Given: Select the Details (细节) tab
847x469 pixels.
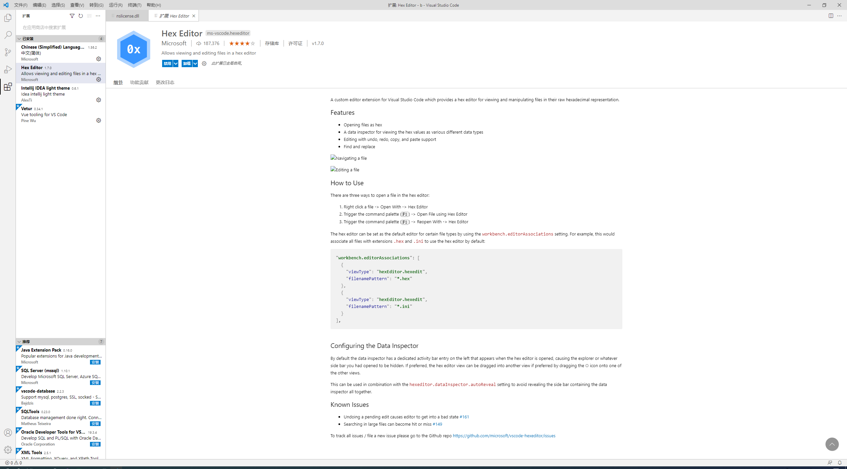Looking at the screenshot, I should 118,82.
